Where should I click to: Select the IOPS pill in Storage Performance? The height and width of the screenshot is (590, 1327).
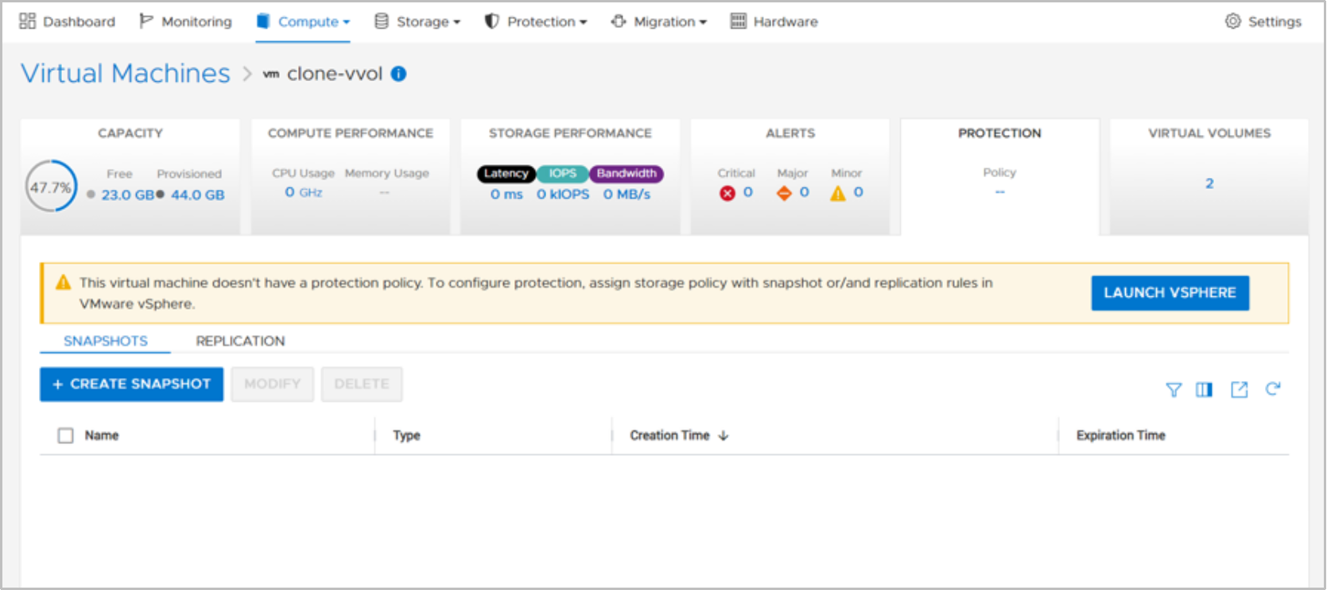point(562,174)
